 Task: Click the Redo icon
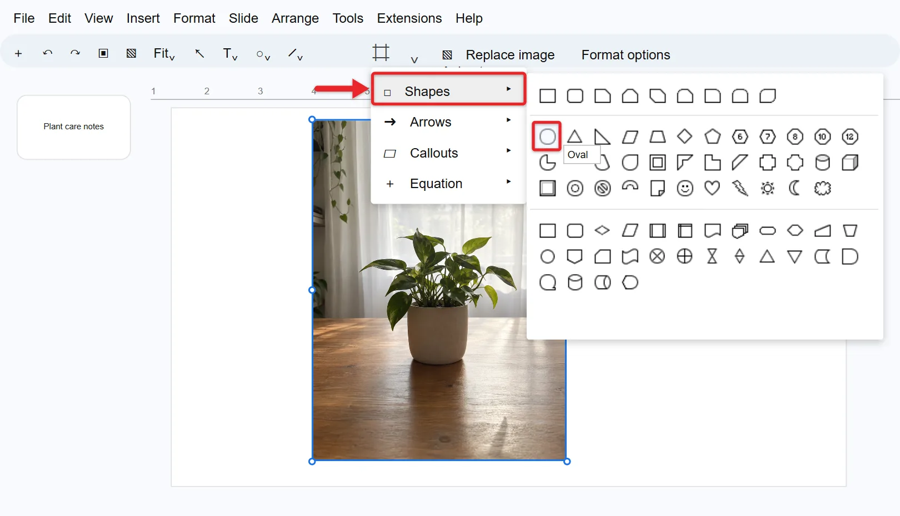tap(75, 53)
